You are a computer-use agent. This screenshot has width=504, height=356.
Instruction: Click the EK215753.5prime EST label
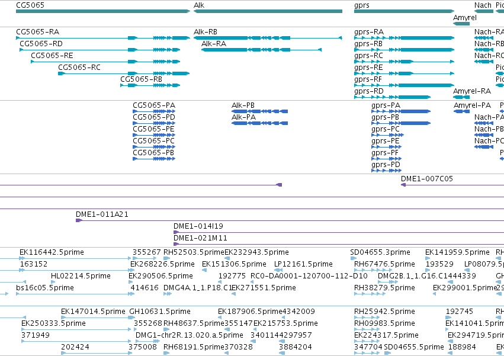[285, 324]
